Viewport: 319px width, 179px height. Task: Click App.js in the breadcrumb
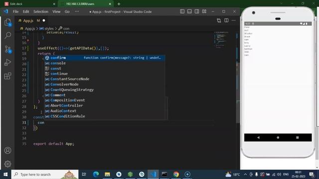pyautogui.click(x=30, y=29)
